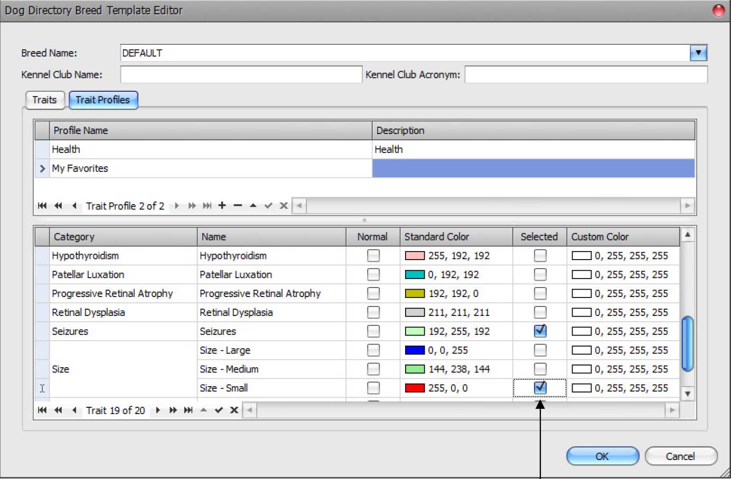
Task: Check the Selected box for Size - Large
Action: [x=539, y=350]
